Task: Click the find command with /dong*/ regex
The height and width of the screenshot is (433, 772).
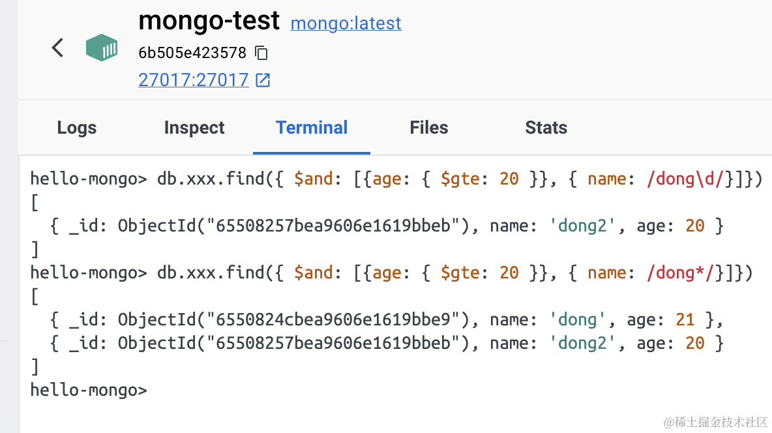Action: click(456, 273)
